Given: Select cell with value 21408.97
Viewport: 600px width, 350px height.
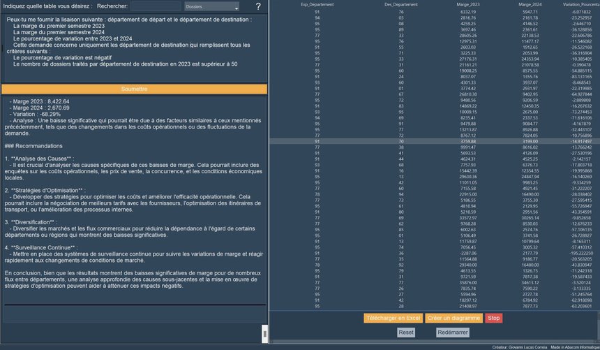Looking at the screenshot, I should pos(468,306).
